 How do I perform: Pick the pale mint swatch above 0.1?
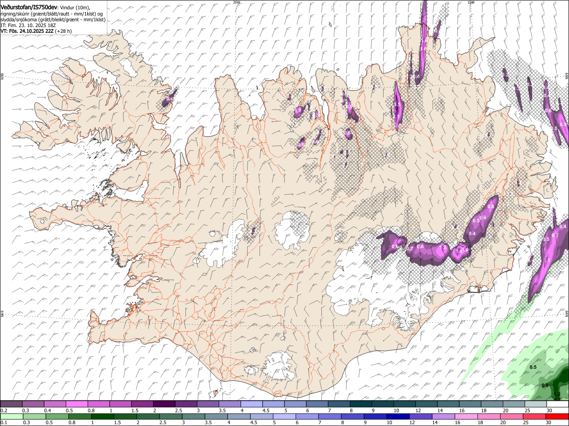pos(12,417)
